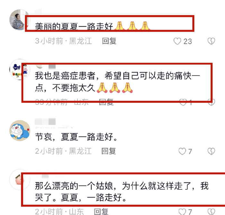225x215 pixels.
Task: Open the Doraemon avatar profile
Action: (20, 130)
